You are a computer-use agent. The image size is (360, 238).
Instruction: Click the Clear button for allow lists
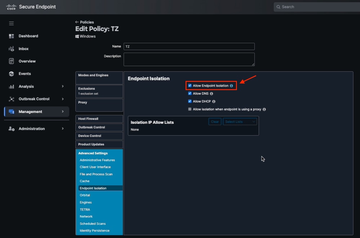point(215,122)
